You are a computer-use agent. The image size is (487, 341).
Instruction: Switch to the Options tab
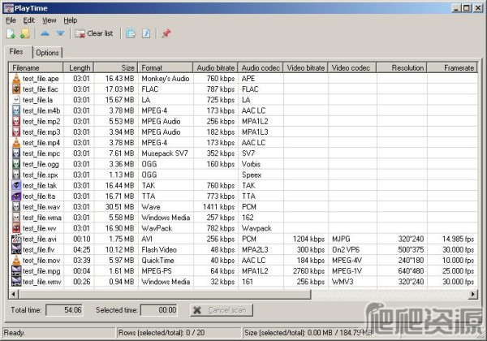(x=48, y=53)
